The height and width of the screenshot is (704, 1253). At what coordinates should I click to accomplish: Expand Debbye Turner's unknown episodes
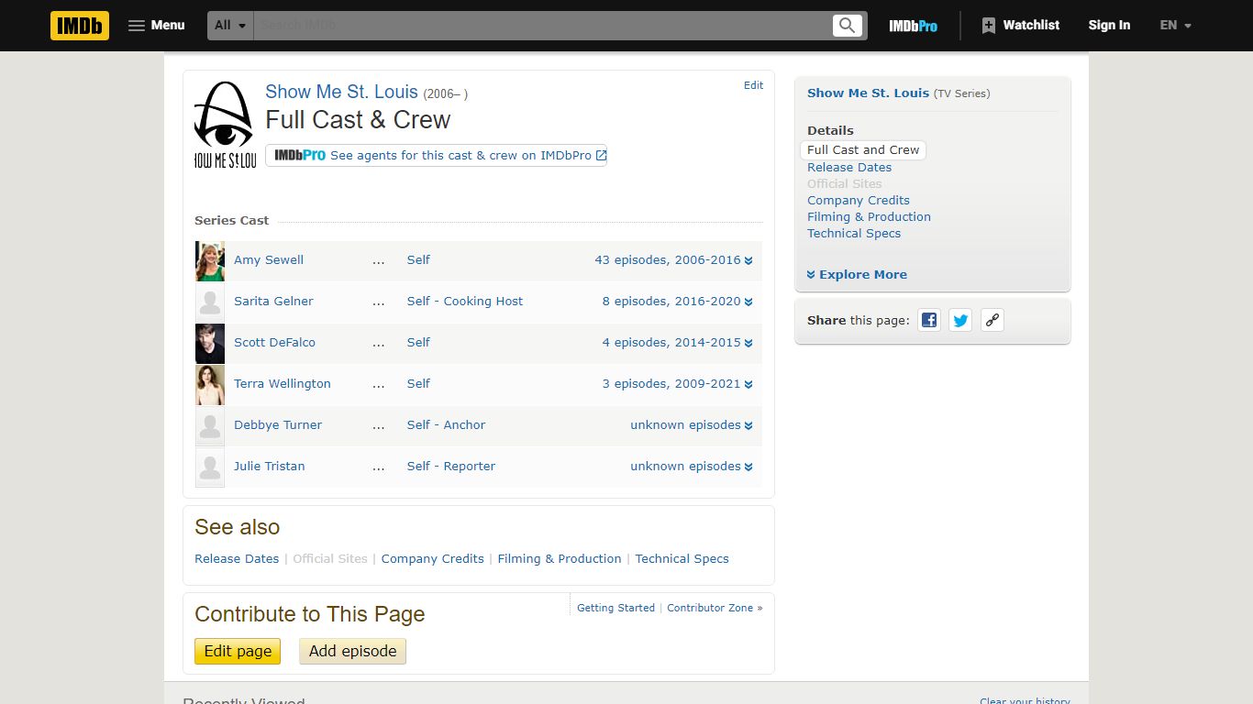coord(692,425)
